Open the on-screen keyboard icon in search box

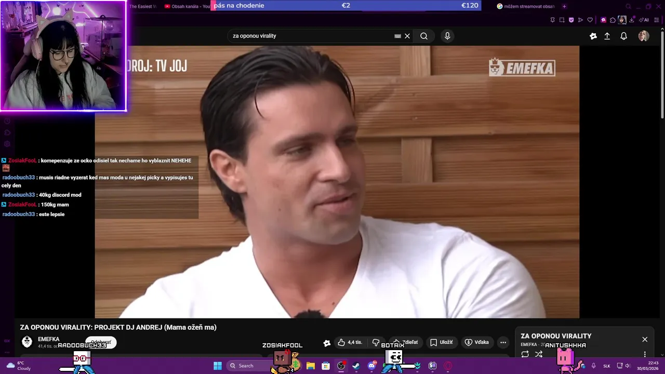click(398, 36)
